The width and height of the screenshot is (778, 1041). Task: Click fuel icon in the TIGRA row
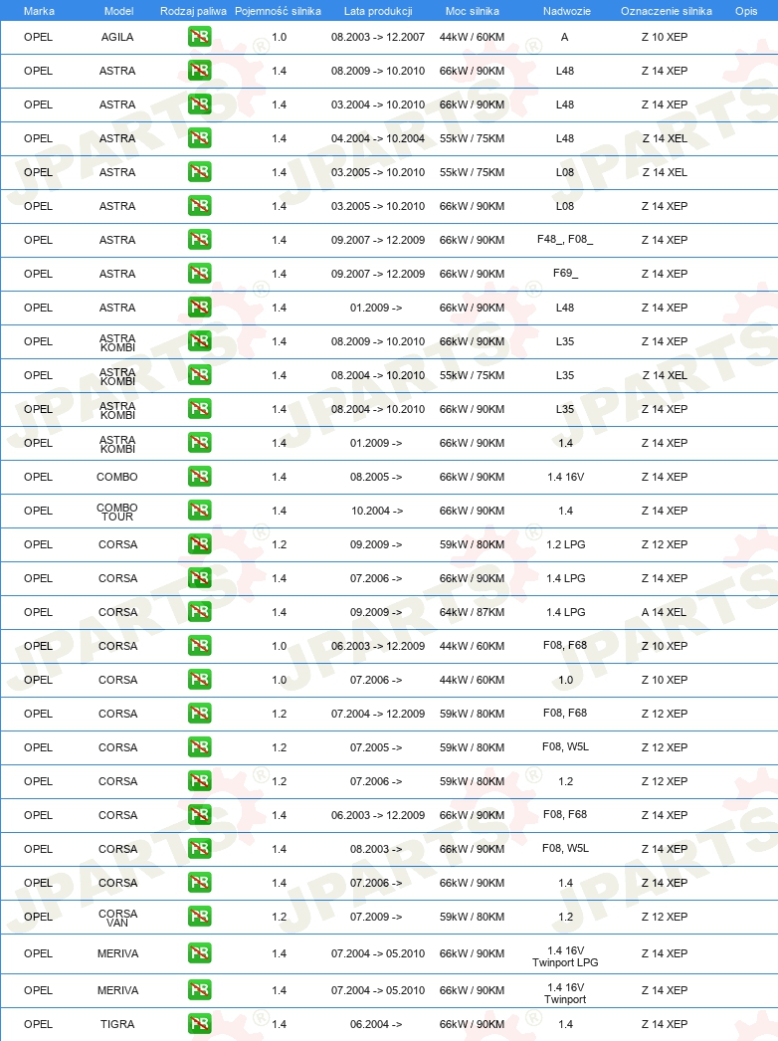(200, 1024)
